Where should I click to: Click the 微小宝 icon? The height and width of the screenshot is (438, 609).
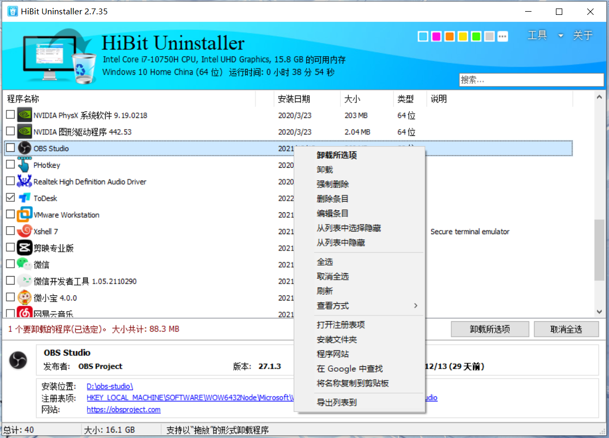(x=24, y=297)
